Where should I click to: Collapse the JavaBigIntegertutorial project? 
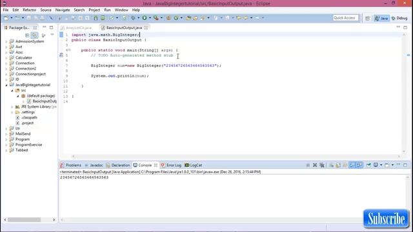pyautogui.click(x=6, y=85)
